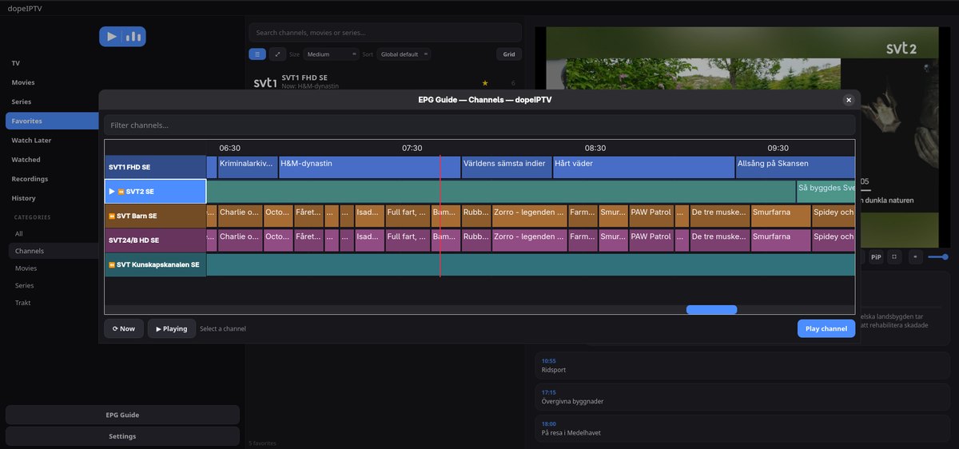Click the yellow favorite star on SVT1
Viewport: 959px width, 449px height.
(484, 82)
